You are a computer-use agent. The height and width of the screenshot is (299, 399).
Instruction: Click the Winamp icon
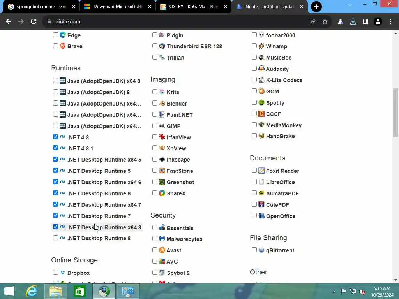click(x=261, y=46)
